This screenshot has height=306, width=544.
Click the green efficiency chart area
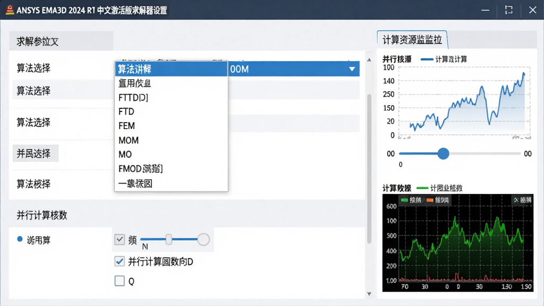[457, 242]
